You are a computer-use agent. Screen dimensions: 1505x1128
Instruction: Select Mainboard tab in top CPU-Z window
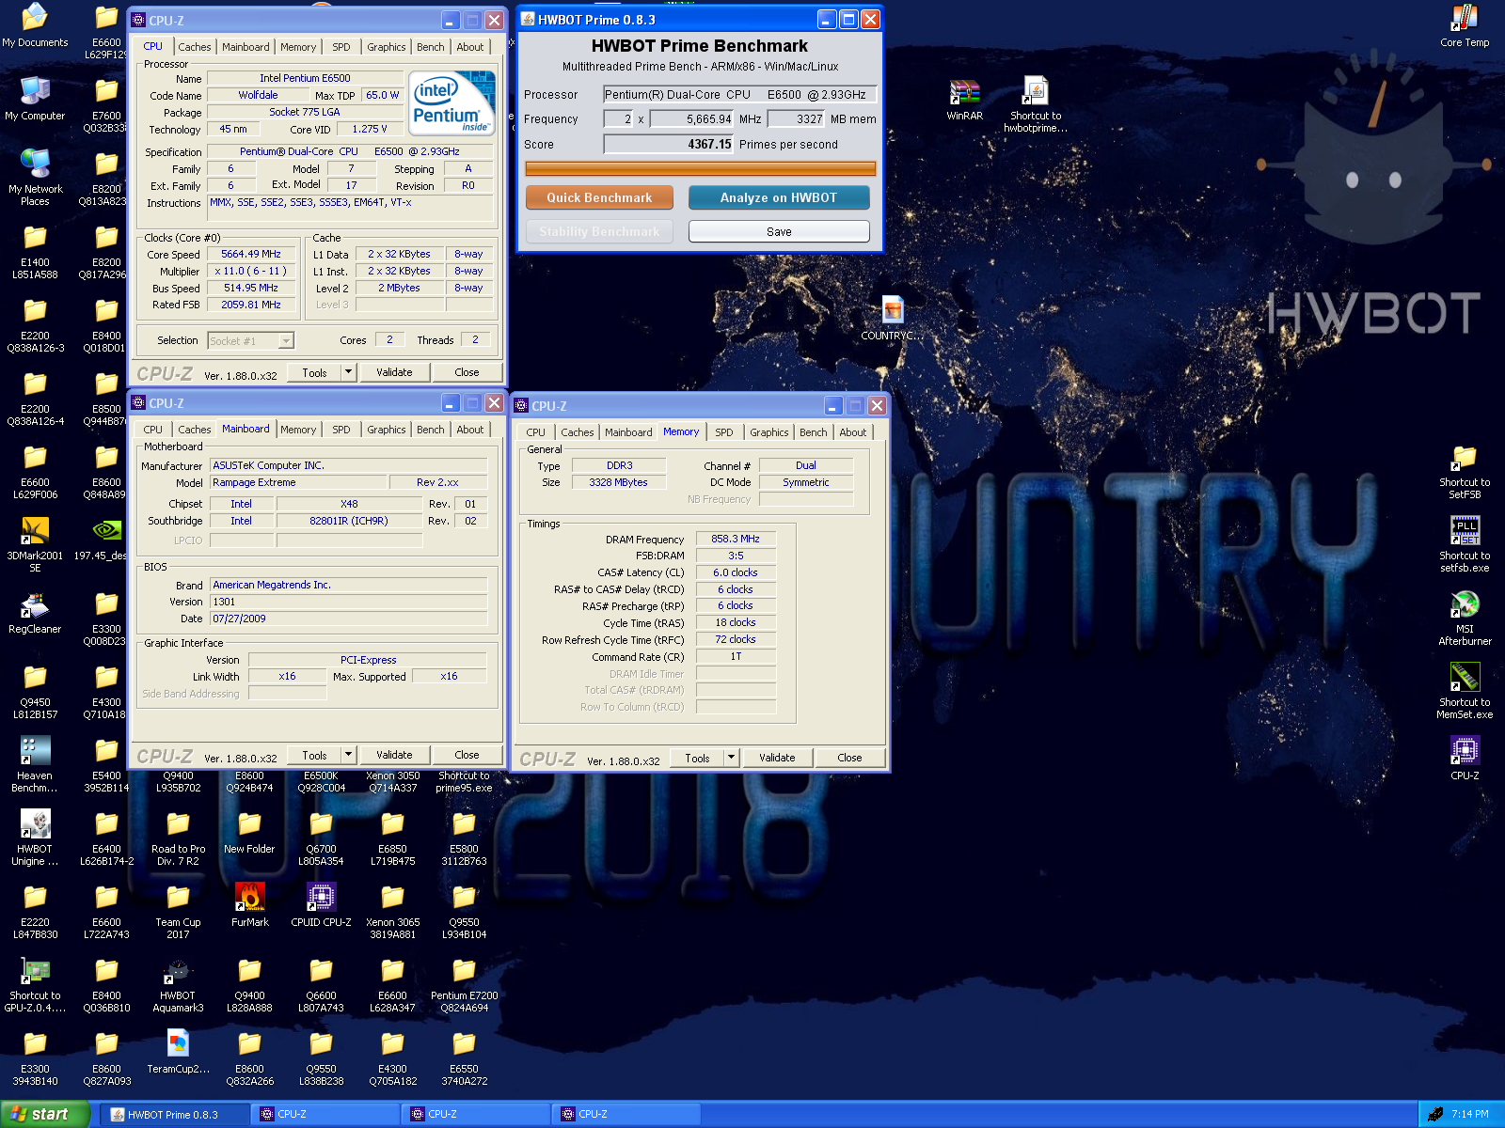coord(246,47)
